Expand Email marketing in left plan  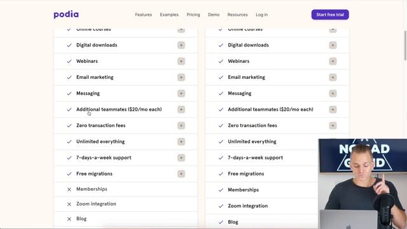pos(181,78)
